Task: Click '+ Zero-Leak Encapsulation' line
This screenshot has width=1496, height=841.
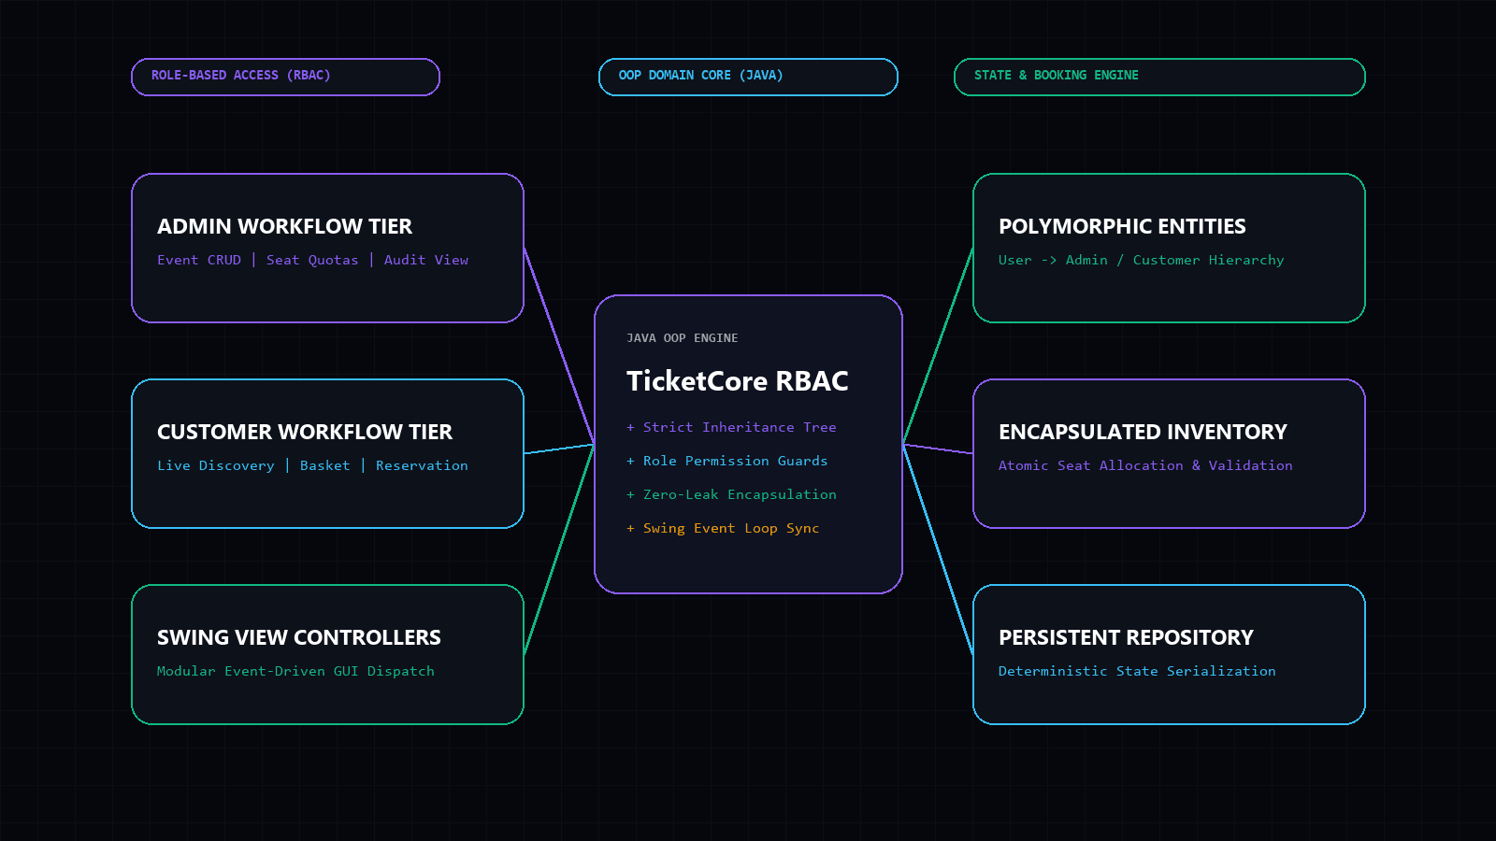Action: pyautogui.click(x=731, y=494)
